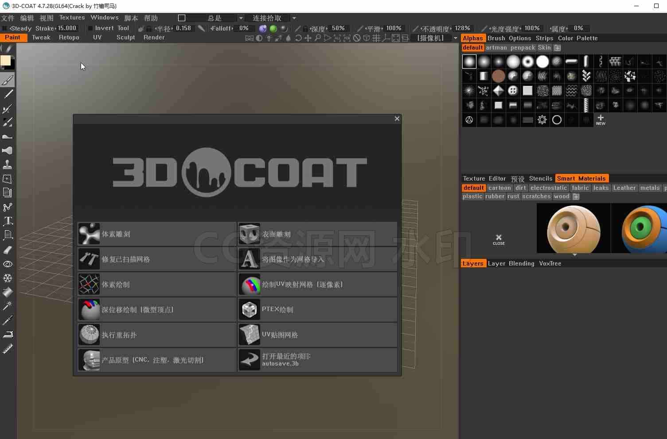The image size is (667, 439).
Task: Select the beige wooden sphere material thumbnail
Action: (x=573, y=228)
